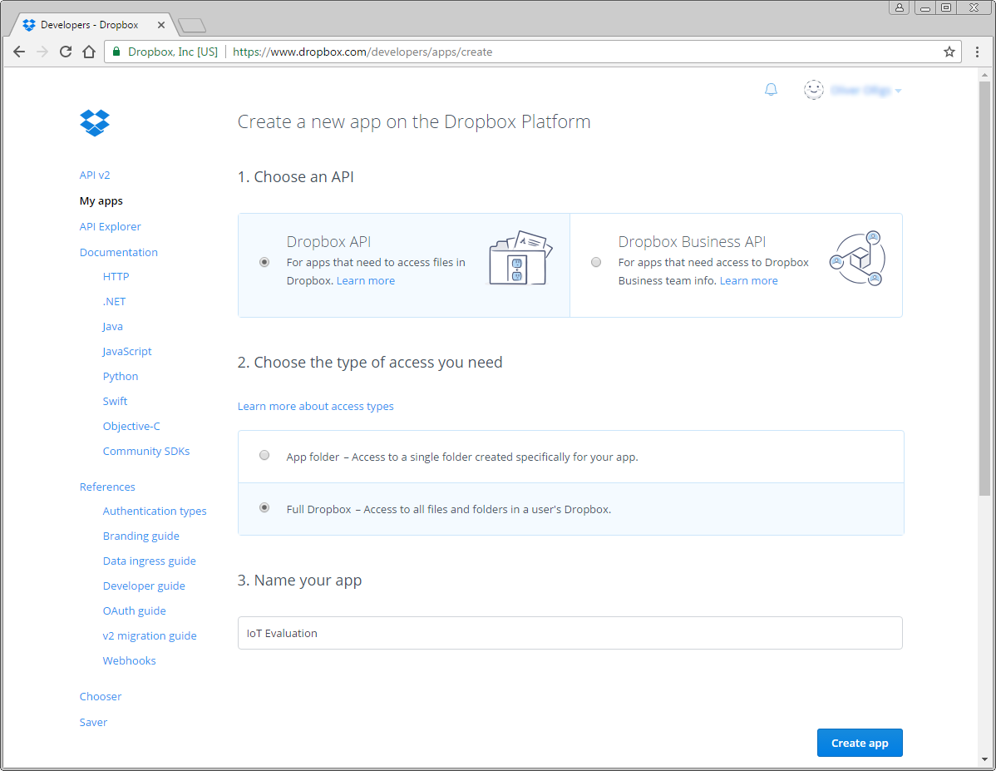Click the App folder option text
This screenshot has height=771, width=996.
tap(461, 457)
